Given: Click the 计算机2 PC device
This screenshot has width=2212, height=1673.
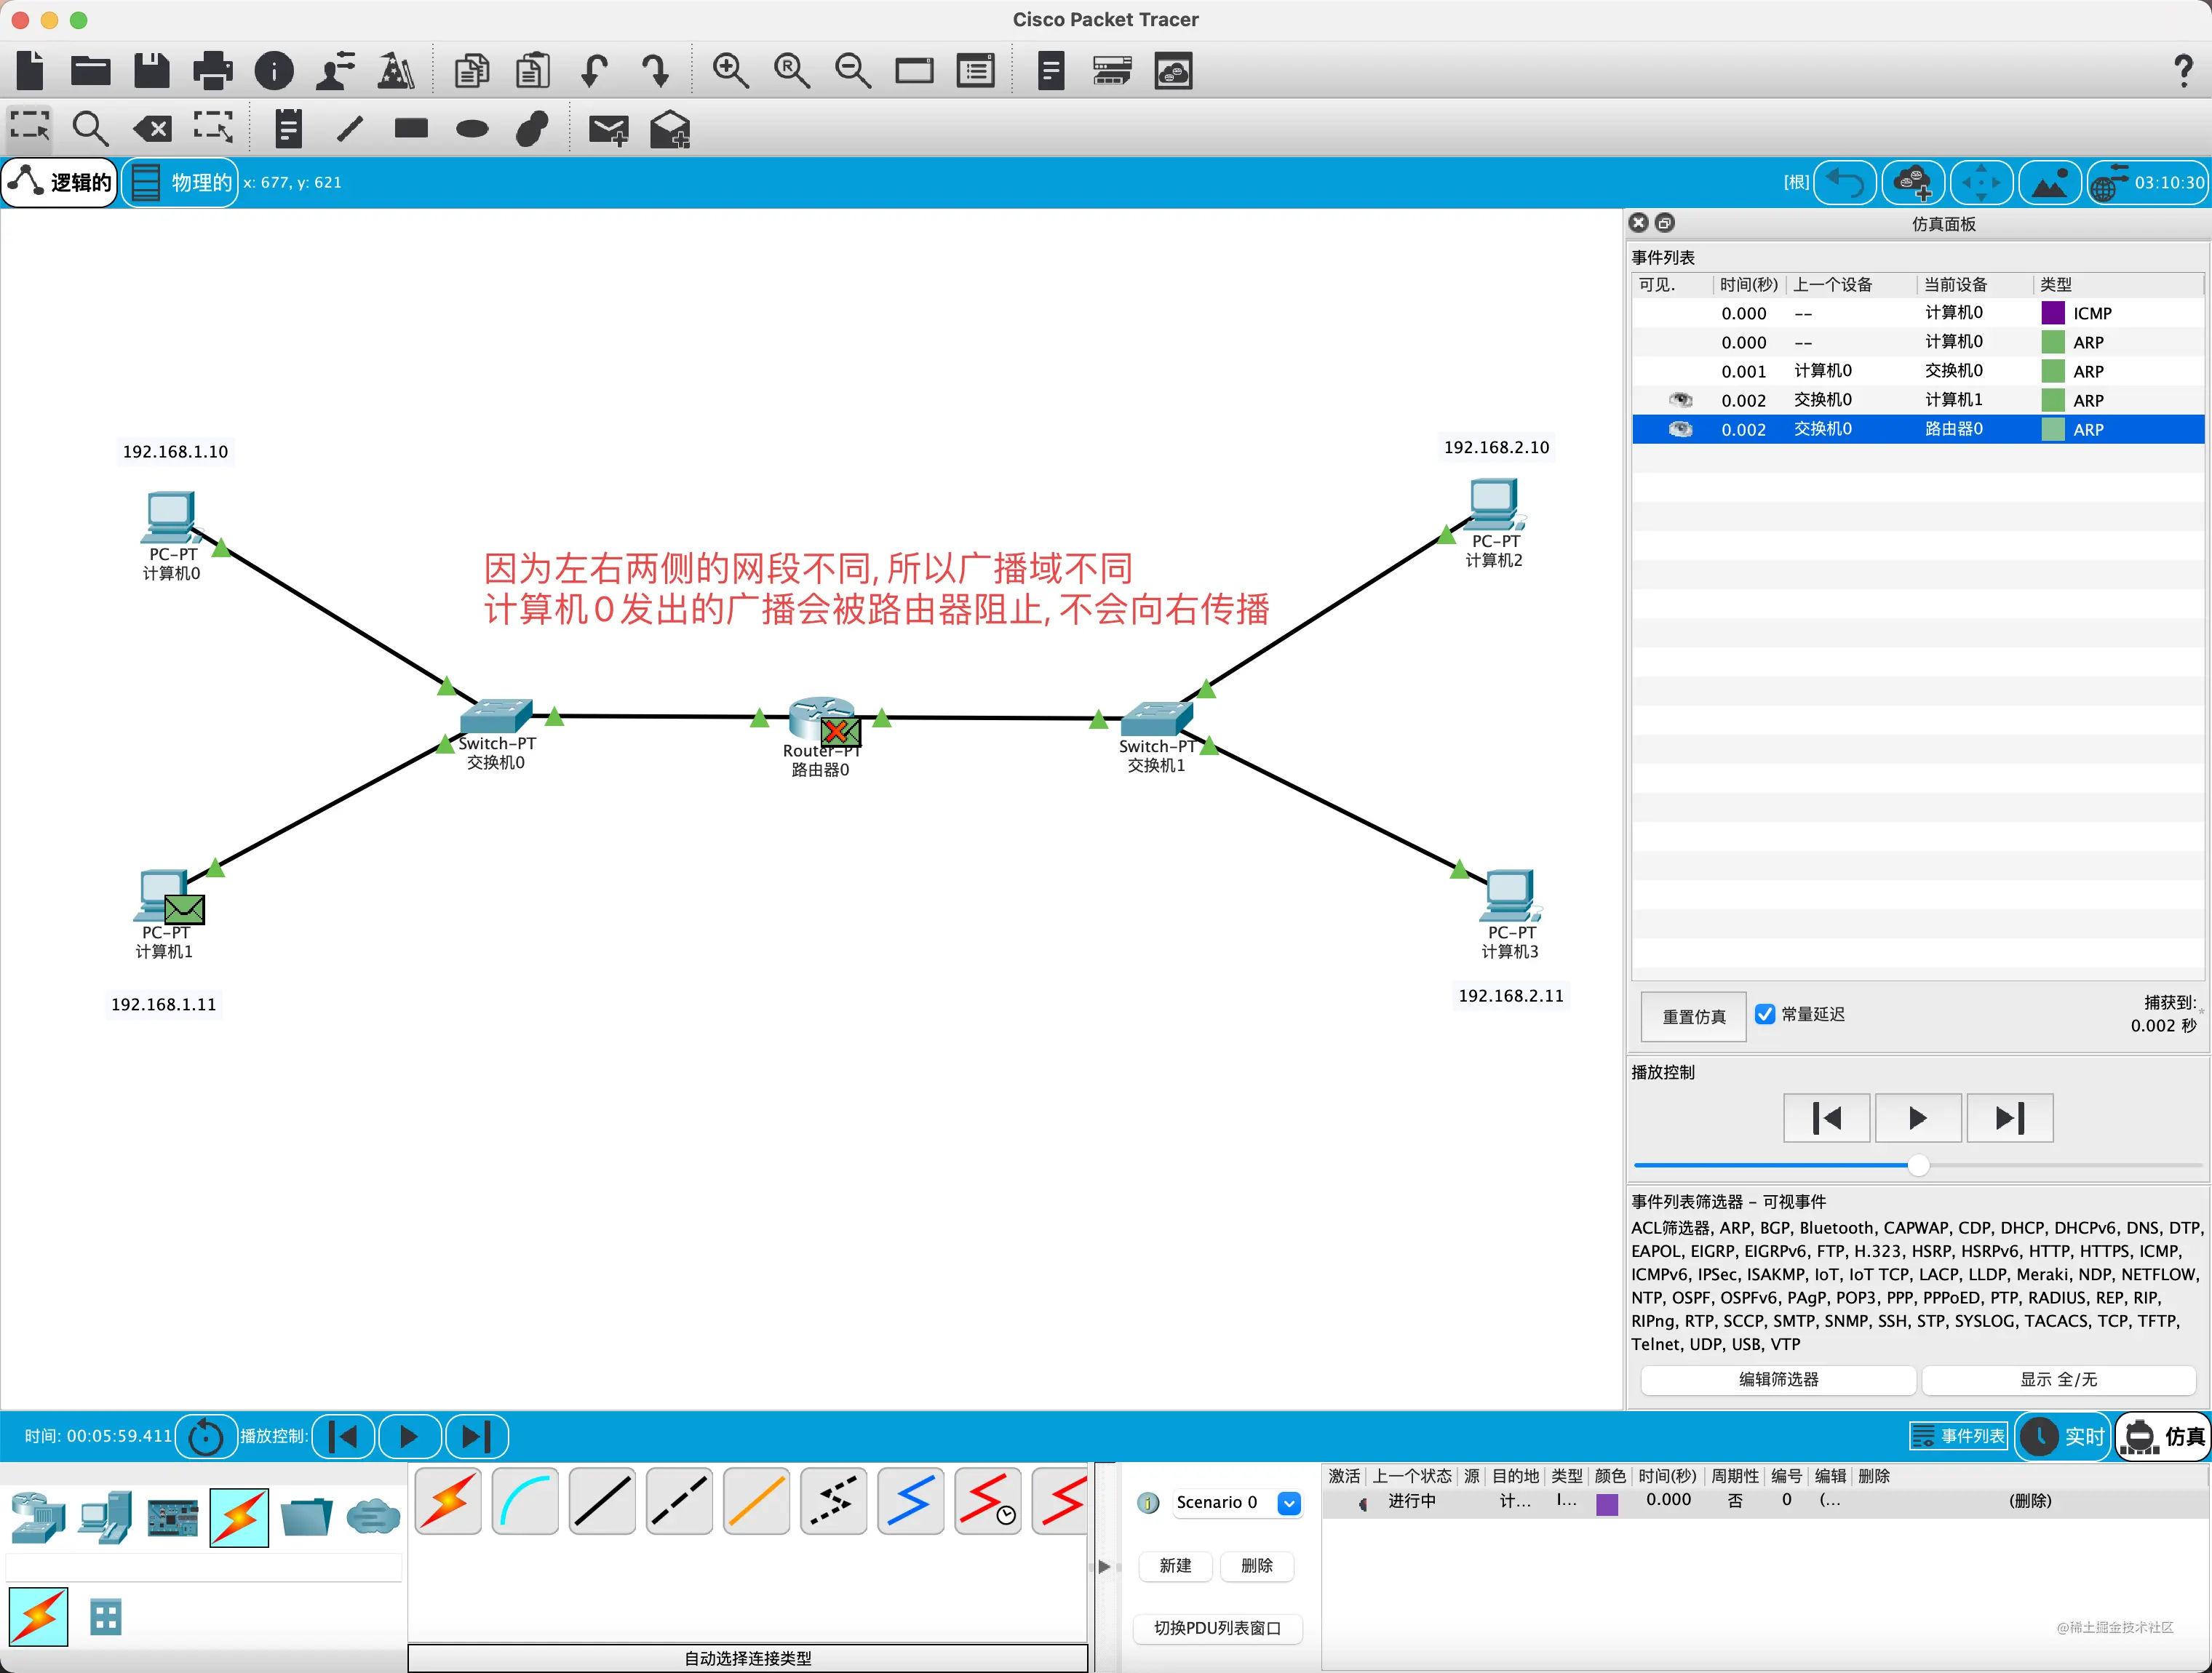Looking at the screenshot, I should 1495,505.
